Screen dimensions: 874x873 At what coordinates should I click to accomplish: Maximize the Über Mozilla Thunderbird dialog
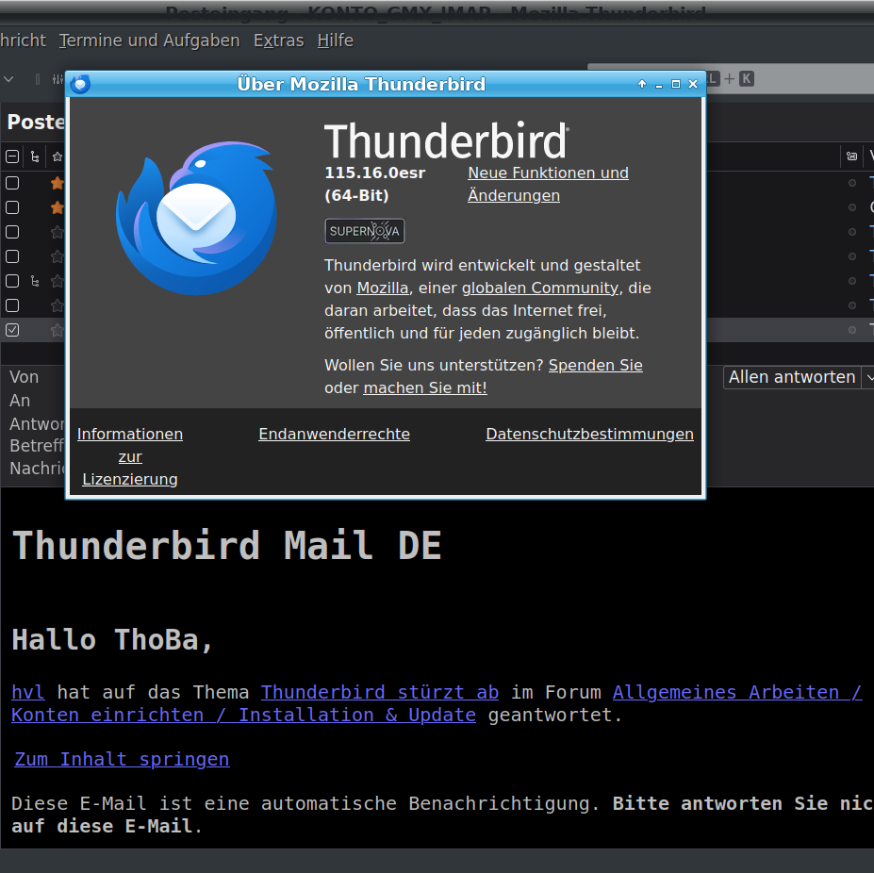click(x=676, y=84)
